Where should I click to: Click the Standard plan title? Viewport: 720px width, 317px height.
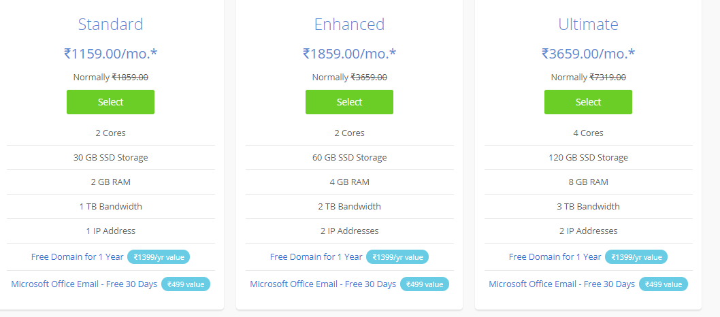[x=111, y=24]
